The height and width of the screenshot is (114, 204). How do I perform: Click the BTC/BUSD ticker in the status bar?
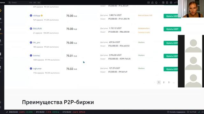47,112
